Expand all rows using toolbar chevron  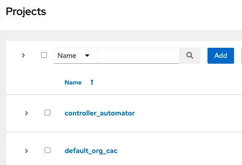tap(23, 55)
